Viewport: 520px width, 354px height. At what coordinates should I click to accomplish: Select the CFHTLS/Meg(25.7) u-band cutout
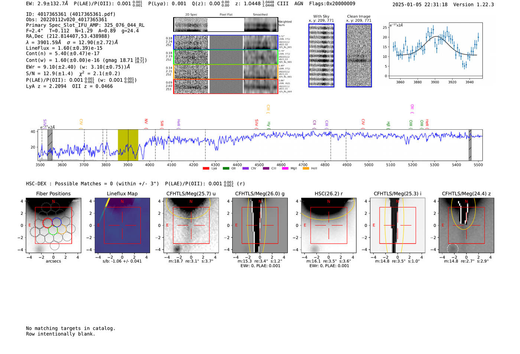pyautogui.click(x=191, y=225)
